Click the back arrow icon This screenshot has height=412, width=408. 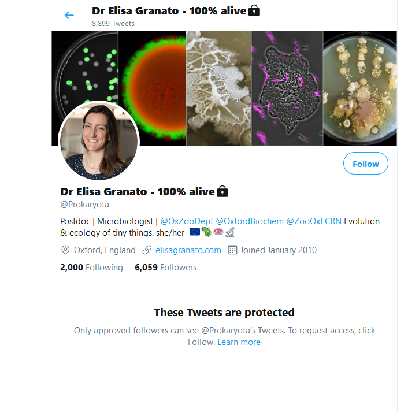(x=69, y=15)
